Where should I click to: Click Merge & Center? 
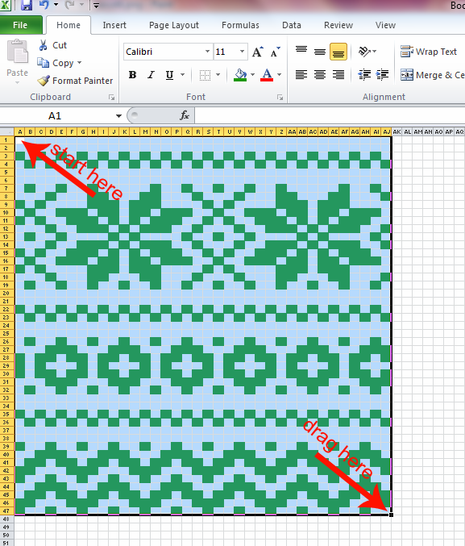432,75
